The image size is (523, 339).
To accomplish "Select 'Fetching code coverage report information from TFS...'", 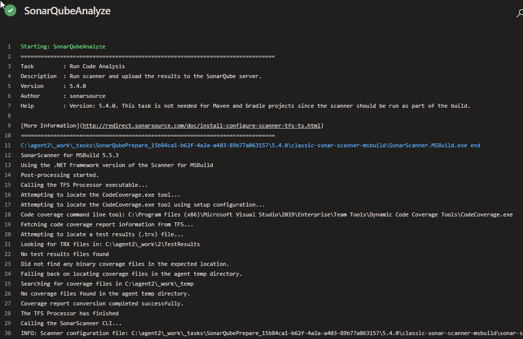I will point(107,224).
